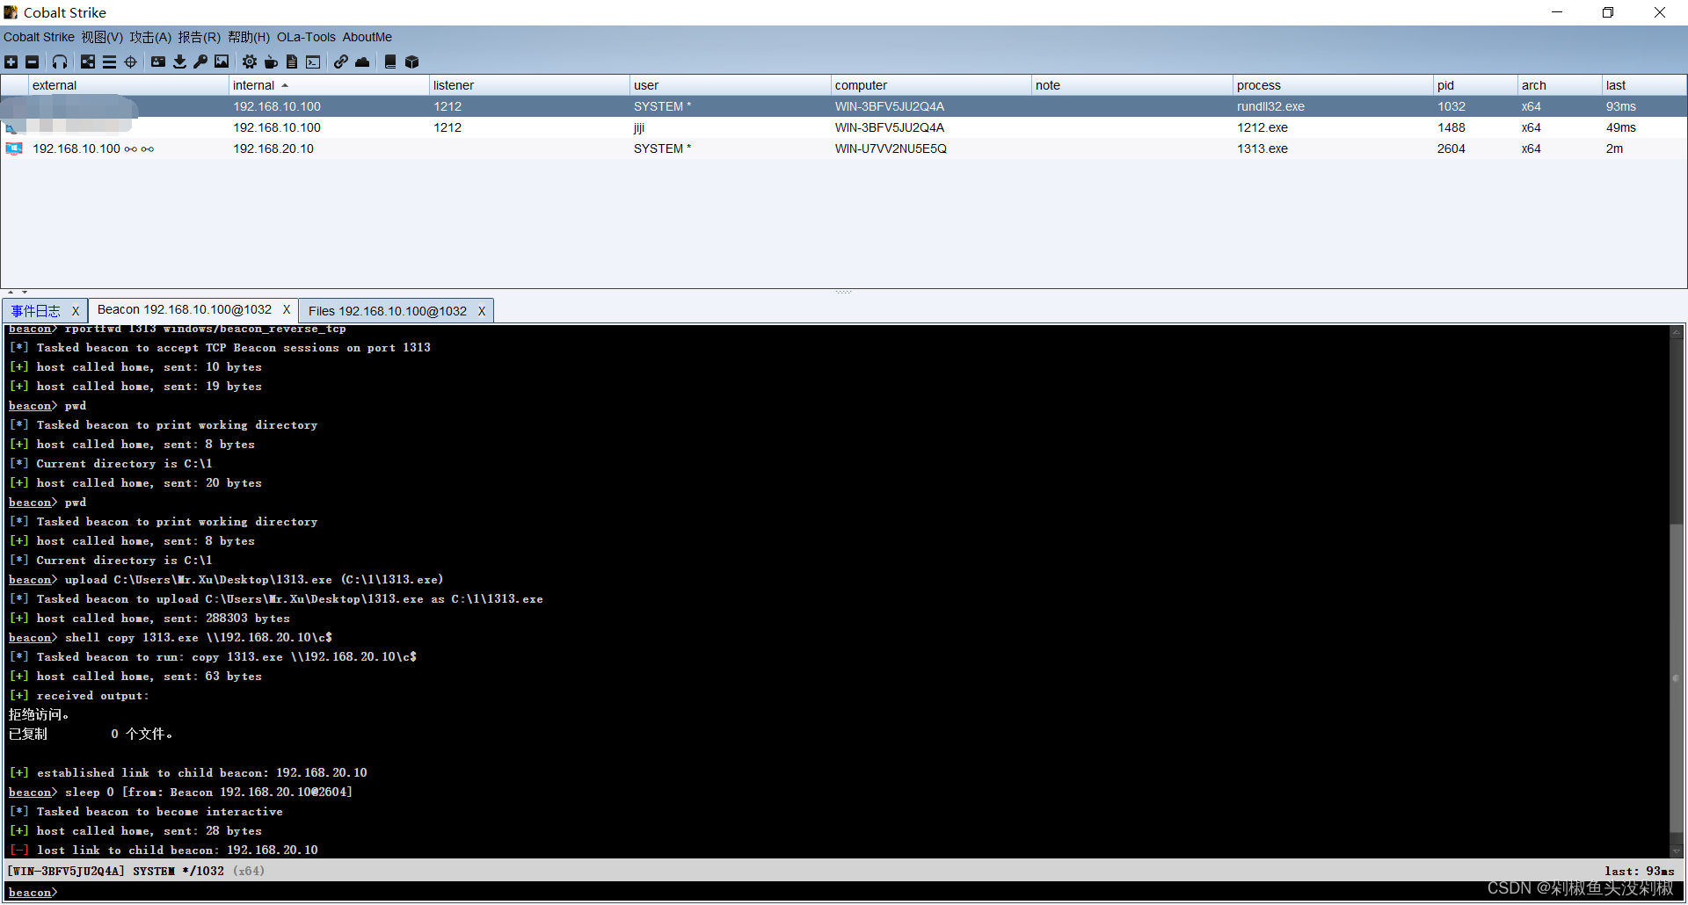1688x905 pixels.
Task: Click the cloud manage web server icon
Action: (362, 62)
